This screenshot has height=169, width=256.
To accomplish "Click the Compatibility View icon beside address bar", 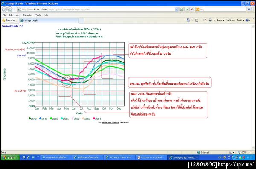I will (x=181, y=9).
